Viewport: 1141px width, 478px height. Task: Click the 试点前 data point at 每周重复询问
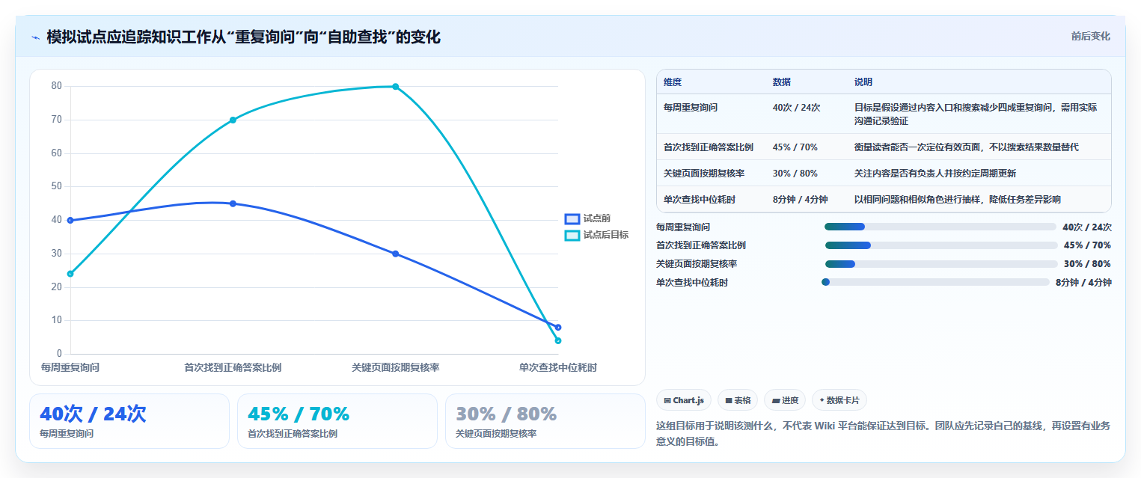(x=70, y=221)
